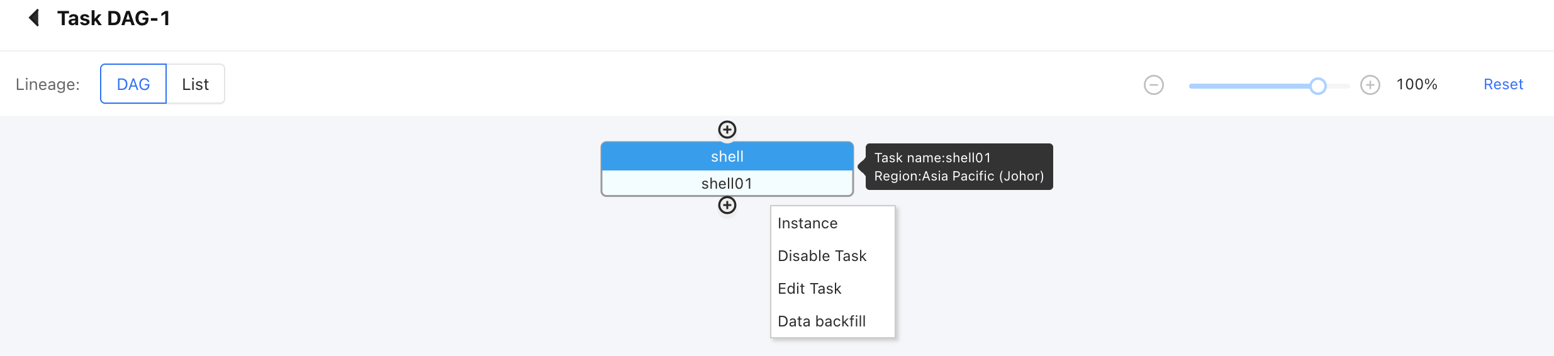
Task: Zoom in with the plus circle icon
Action: (1370, 85)
